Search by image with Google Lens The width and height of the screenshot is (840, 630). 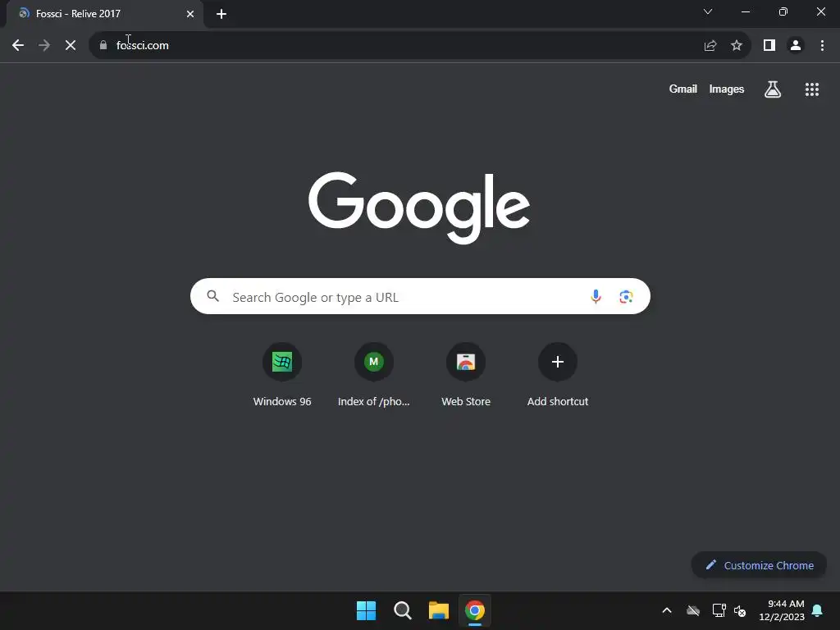tap(626, 296)
